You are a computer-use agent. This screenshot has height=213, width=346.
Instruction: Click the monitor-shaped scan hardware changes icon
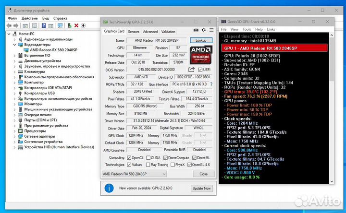[x=60, y=25]
